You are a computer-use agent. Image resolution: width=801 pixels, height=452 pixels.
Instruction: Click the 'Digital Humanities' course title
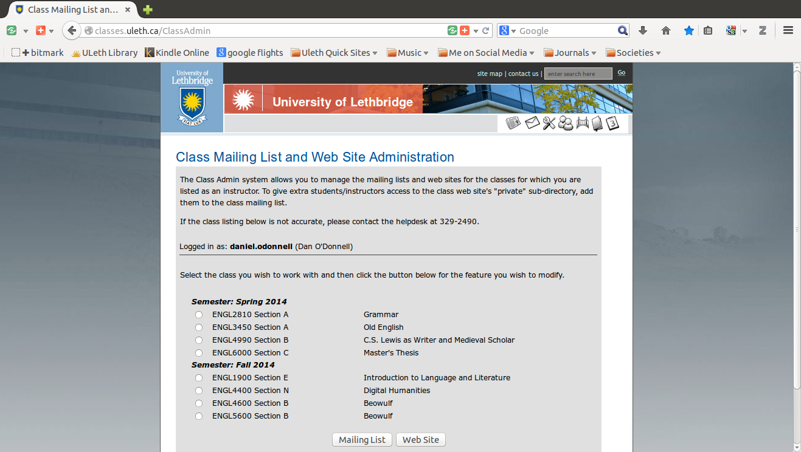click(x=397, y=391)
